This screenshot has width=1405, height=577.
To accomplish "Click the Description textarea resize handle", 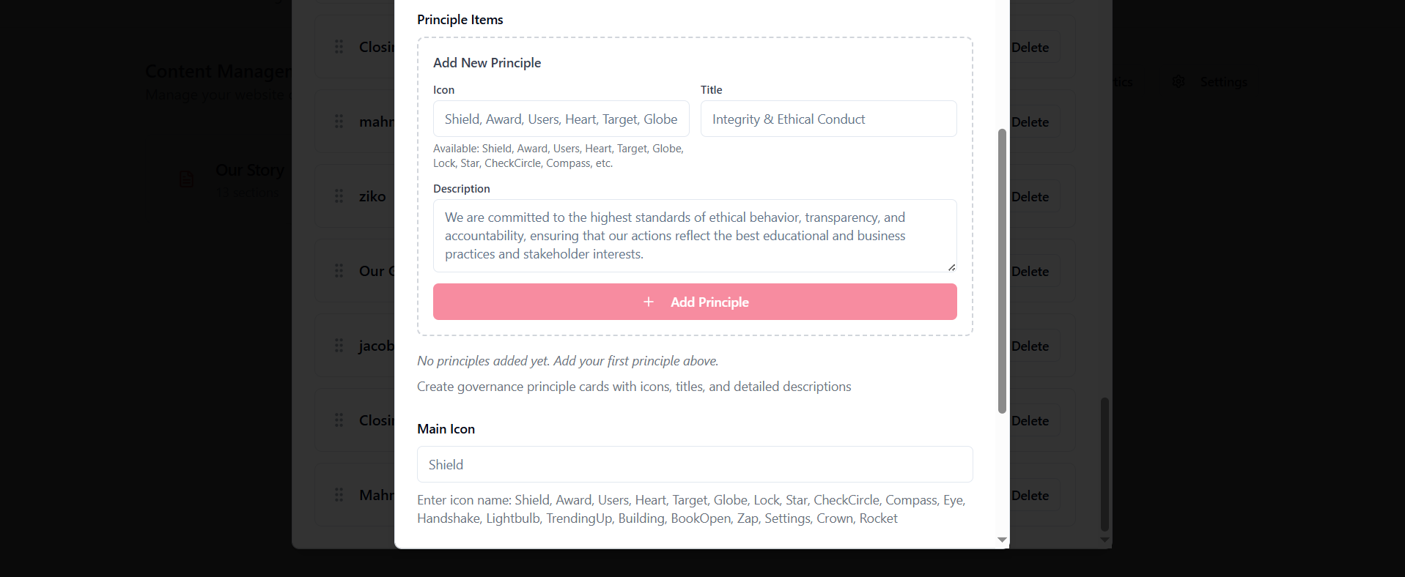I will point(951,267).
